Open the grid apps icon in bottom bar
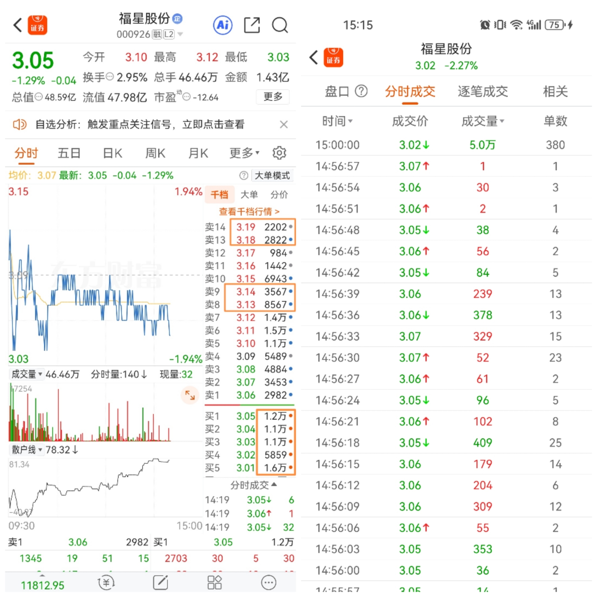This screenshot has width=597, height=597. pyautogui.click(x=214, y=583)
